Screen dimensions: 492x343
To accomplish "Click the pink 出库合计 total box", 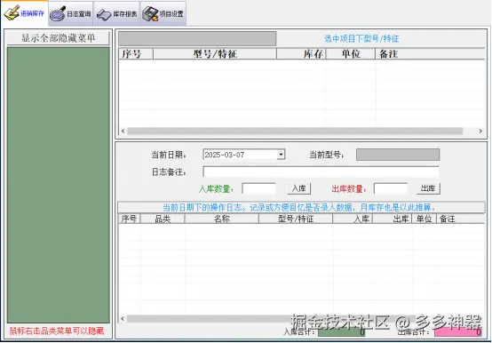I will tap(458, 331).
